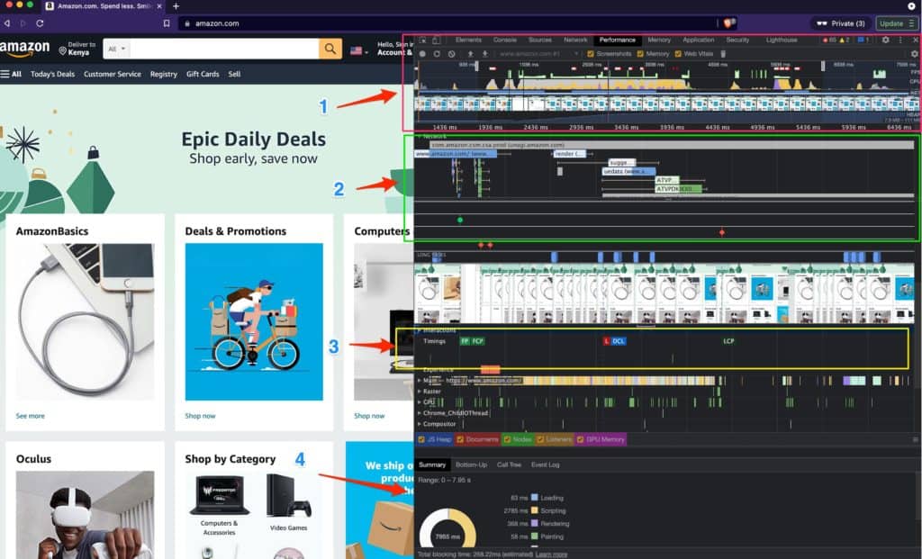Toggle the Web Vitals checkbox
This screenshot has height=559, width=922.
678,53
